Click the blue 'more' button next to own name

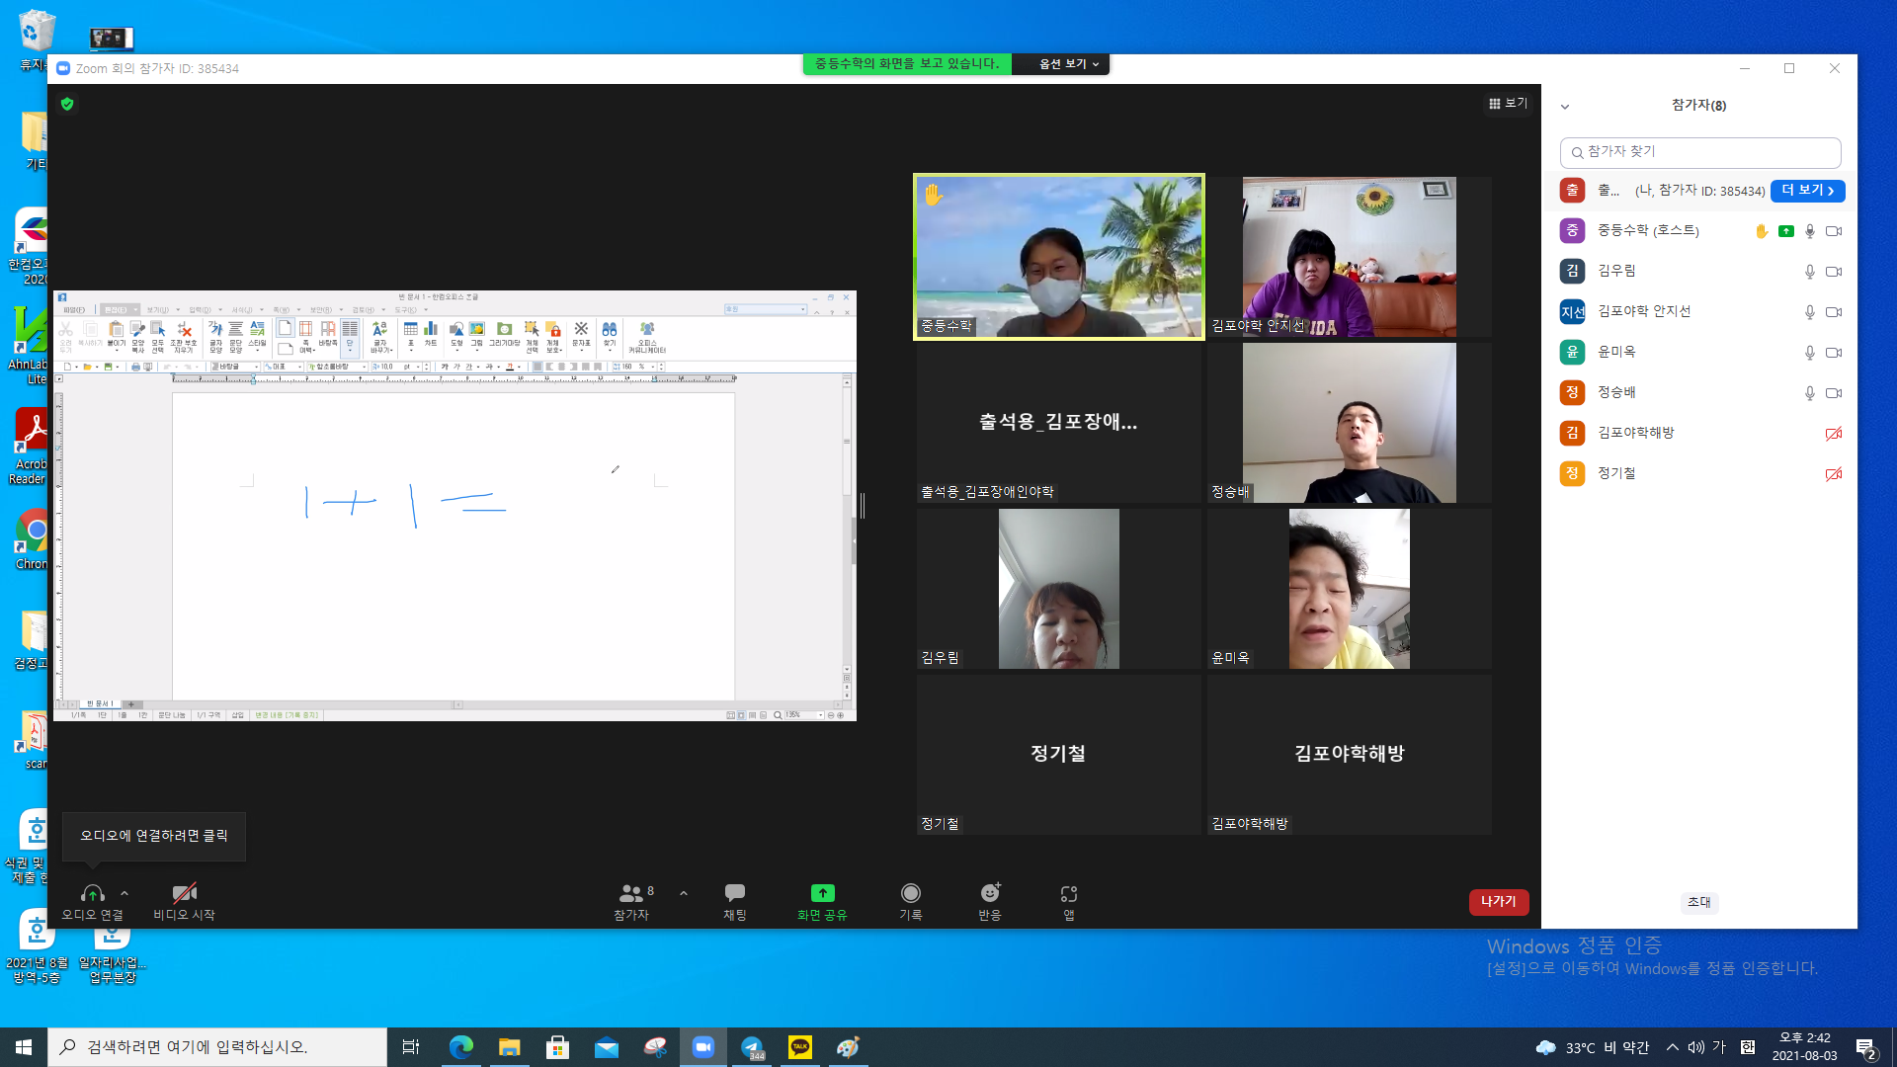(x=1807, y=190)
